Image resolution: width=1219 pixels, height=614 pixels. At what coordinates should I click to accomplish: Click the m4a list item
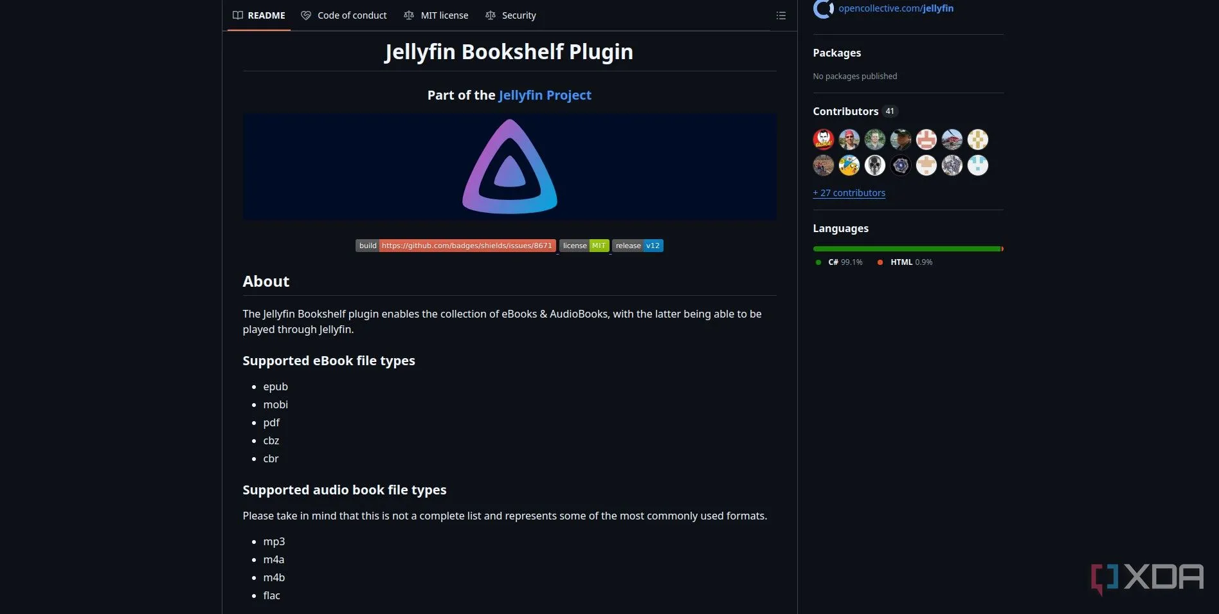pyautogui.click(x=273, y=559)
